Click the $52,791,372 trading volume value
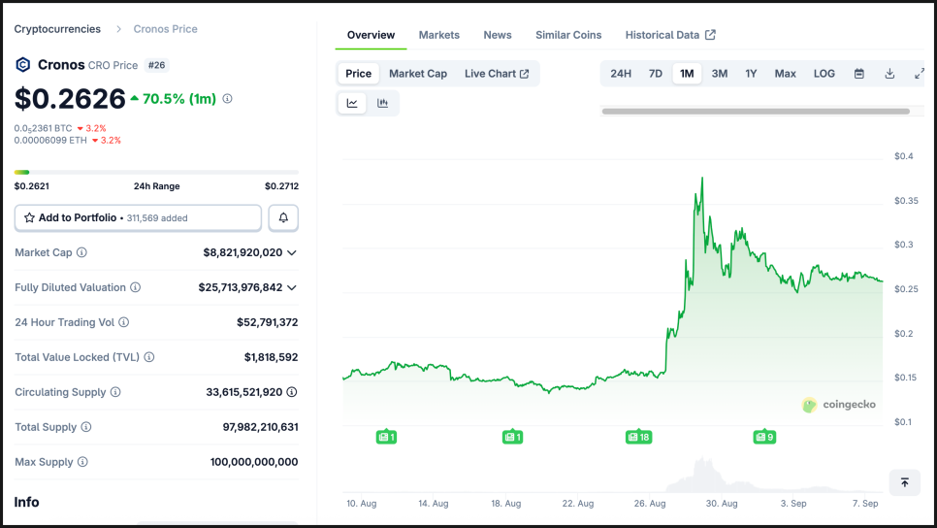The image size is (937, 528). coord(267,322)
